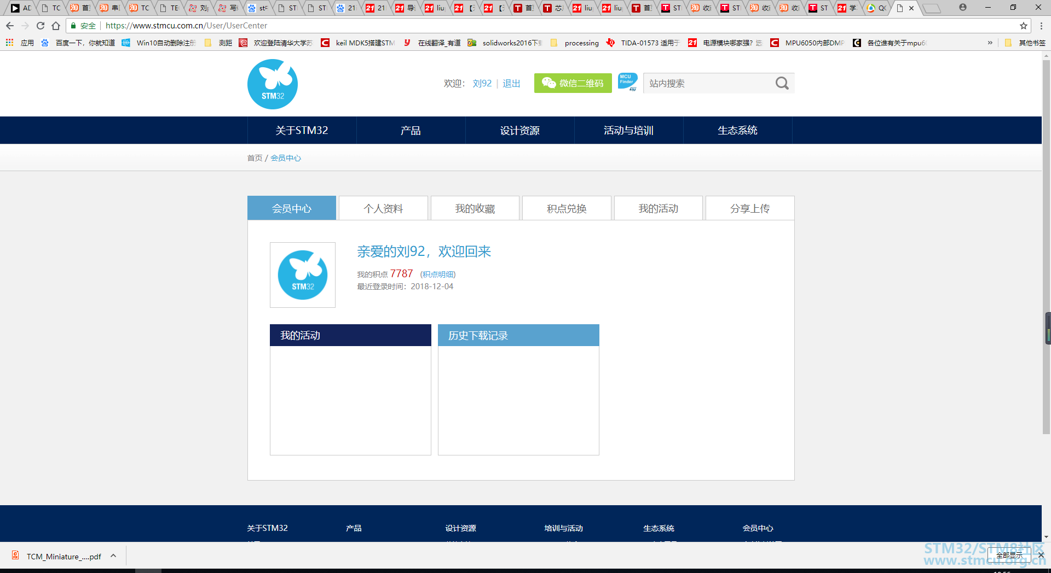Image resolution: width=1051 pixels, height=573 pixels.
Task: Switch to the 分享上传 tab
Action: click(750, 208)
